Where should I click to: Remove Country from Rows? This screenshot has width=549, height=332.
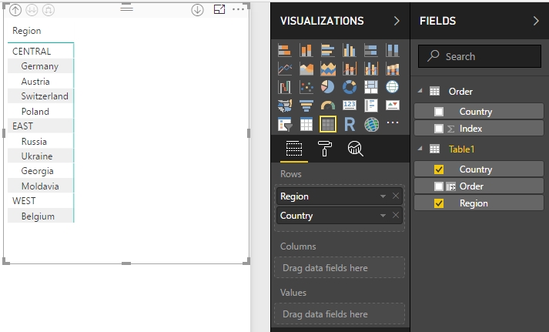(x=396, y=216)
